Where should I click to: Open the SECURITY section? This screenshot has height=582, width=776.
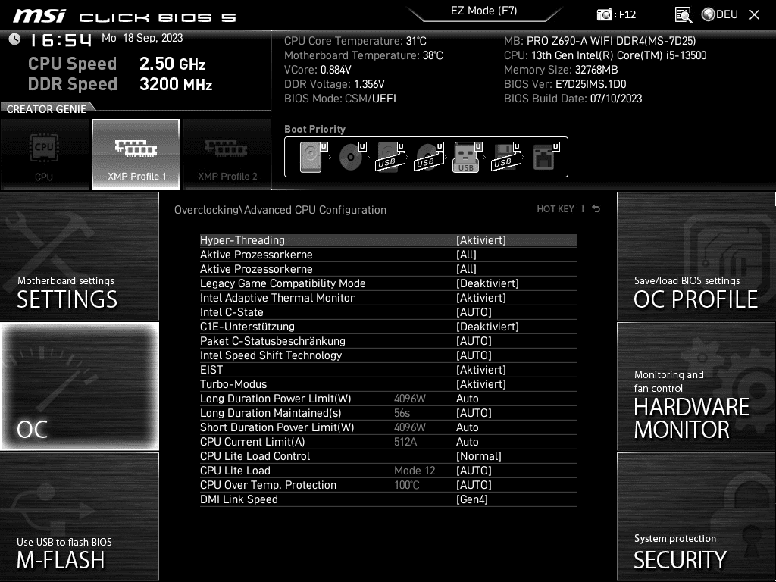coord(696,516)
